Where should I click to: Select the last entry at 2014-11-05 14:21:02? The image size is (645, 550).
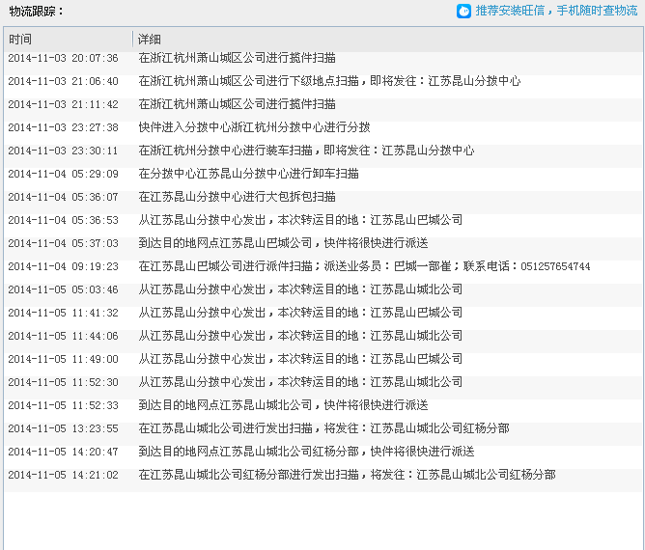point(347,475)
